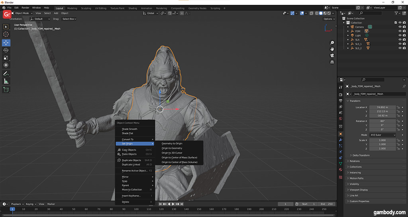The width and height of the screenshot is (408, 217).
Task: Activate the Annotate tool
Action: [6, 74]
